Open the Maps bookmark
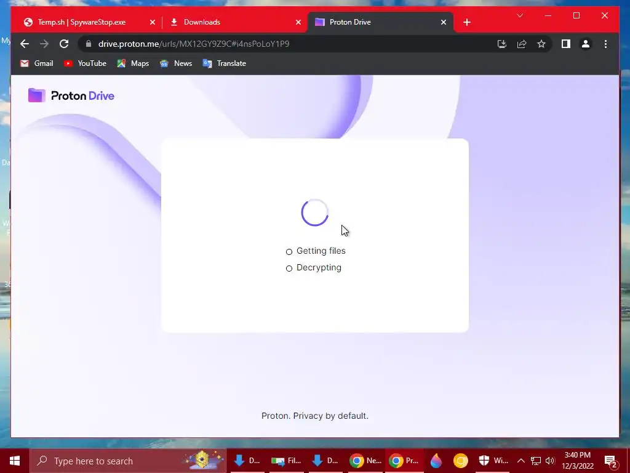630x473 pixels. [x=133, y=63]
